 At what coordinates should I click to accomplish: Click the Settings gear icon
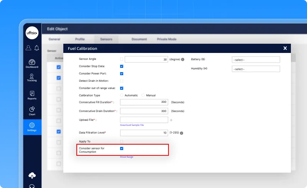32,125
